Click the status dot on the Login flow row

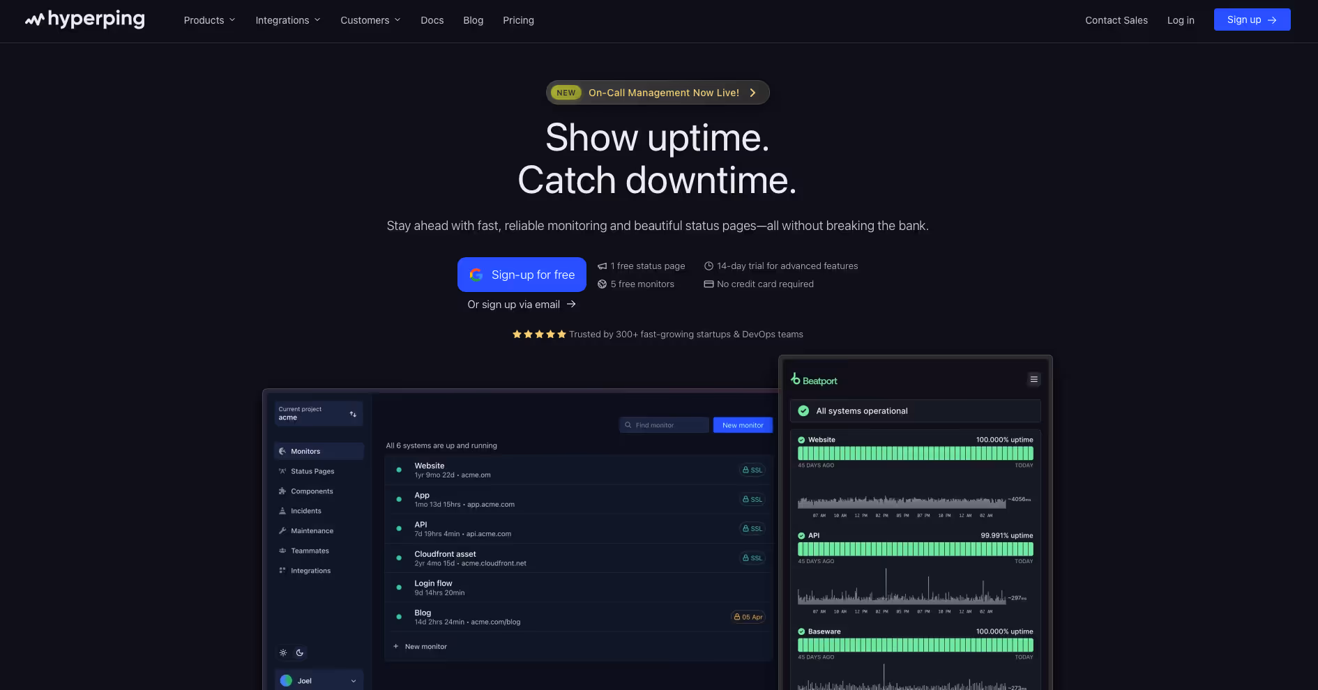tap(399, 588)
